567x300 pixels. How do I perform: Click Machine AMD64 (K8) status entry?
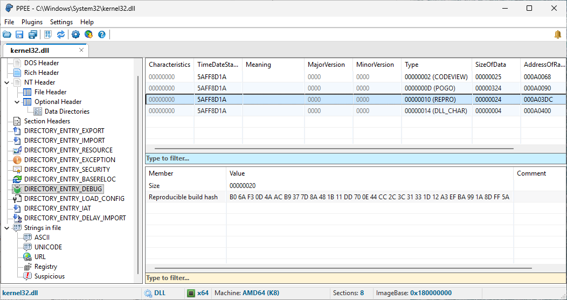(x=247, y=293)
